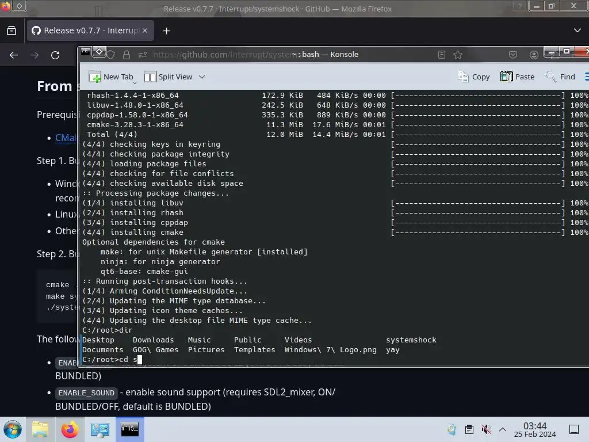Click 'C:/root>dir' command line

(x=107, y=330)
